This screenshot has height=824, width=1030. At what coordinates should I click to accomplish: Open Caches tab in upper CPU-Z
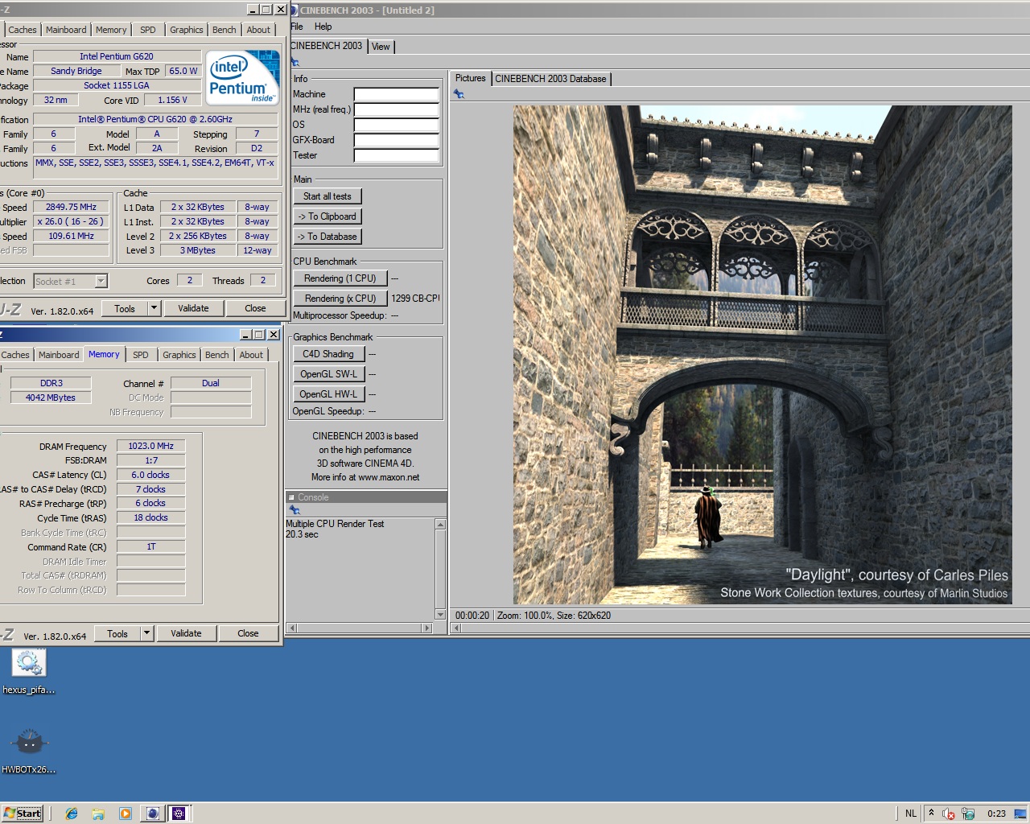coord(23,30)
